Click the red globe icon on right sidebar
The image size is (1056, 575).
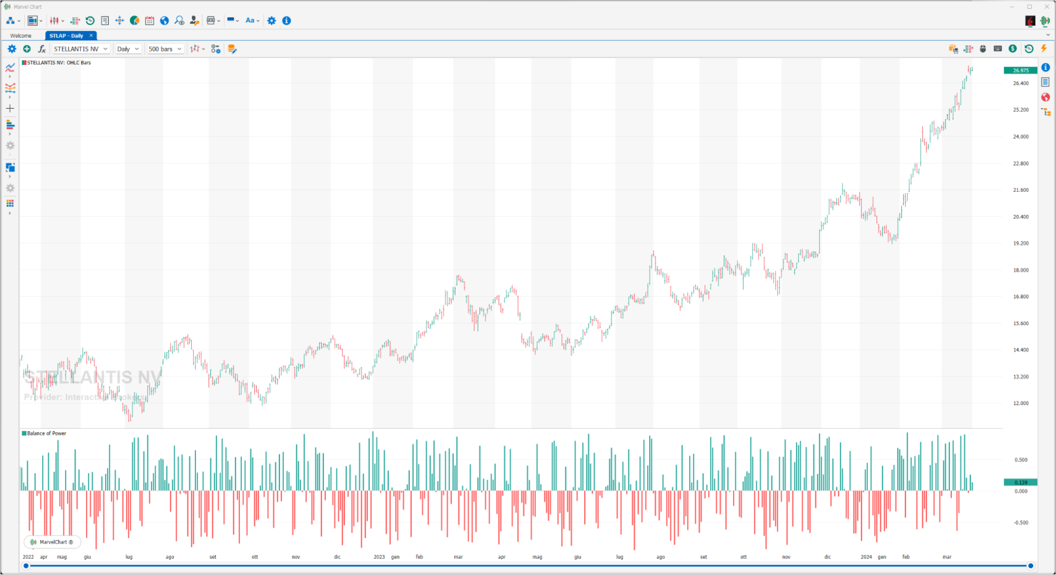pyautogui.click(x=1045, y=97)
